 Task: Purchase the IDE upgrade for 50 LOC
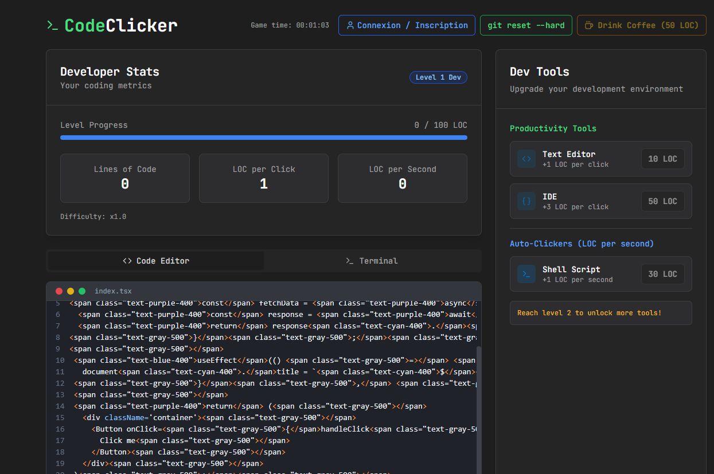[x=663, y=201]
